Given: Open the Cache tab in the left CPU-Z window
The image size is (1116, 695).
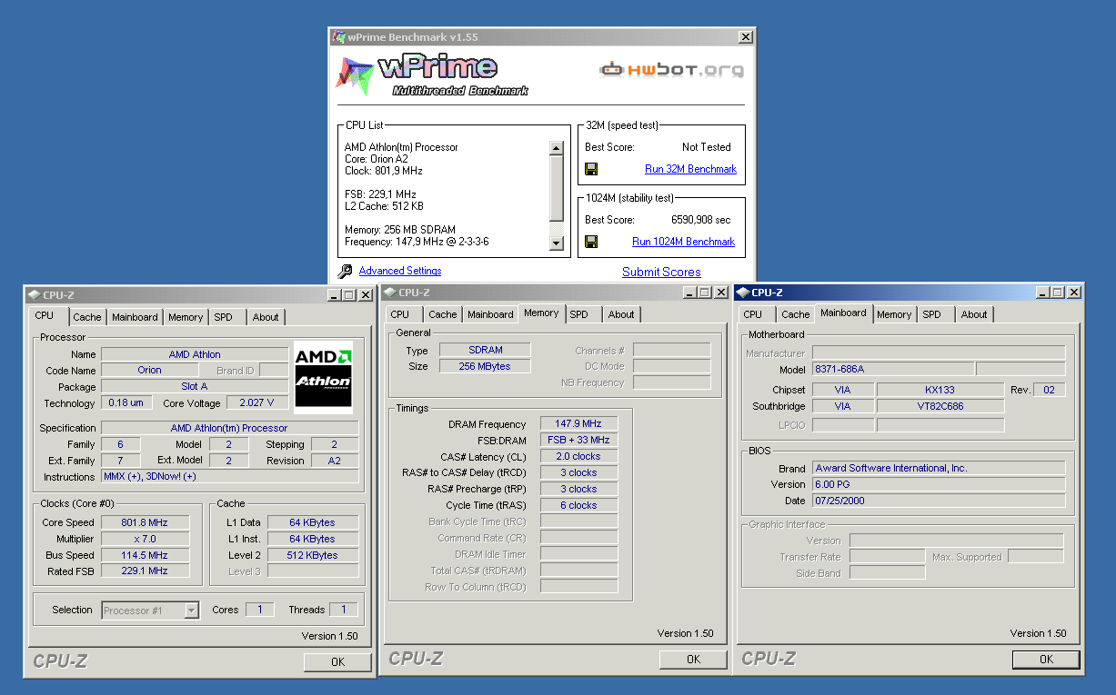Looking at the screenshot, I should pos(87,317).
